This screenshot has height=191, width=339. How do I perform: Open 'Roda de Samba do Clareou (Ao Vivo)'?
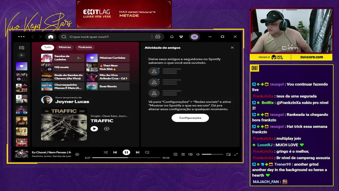pos(63,77)
